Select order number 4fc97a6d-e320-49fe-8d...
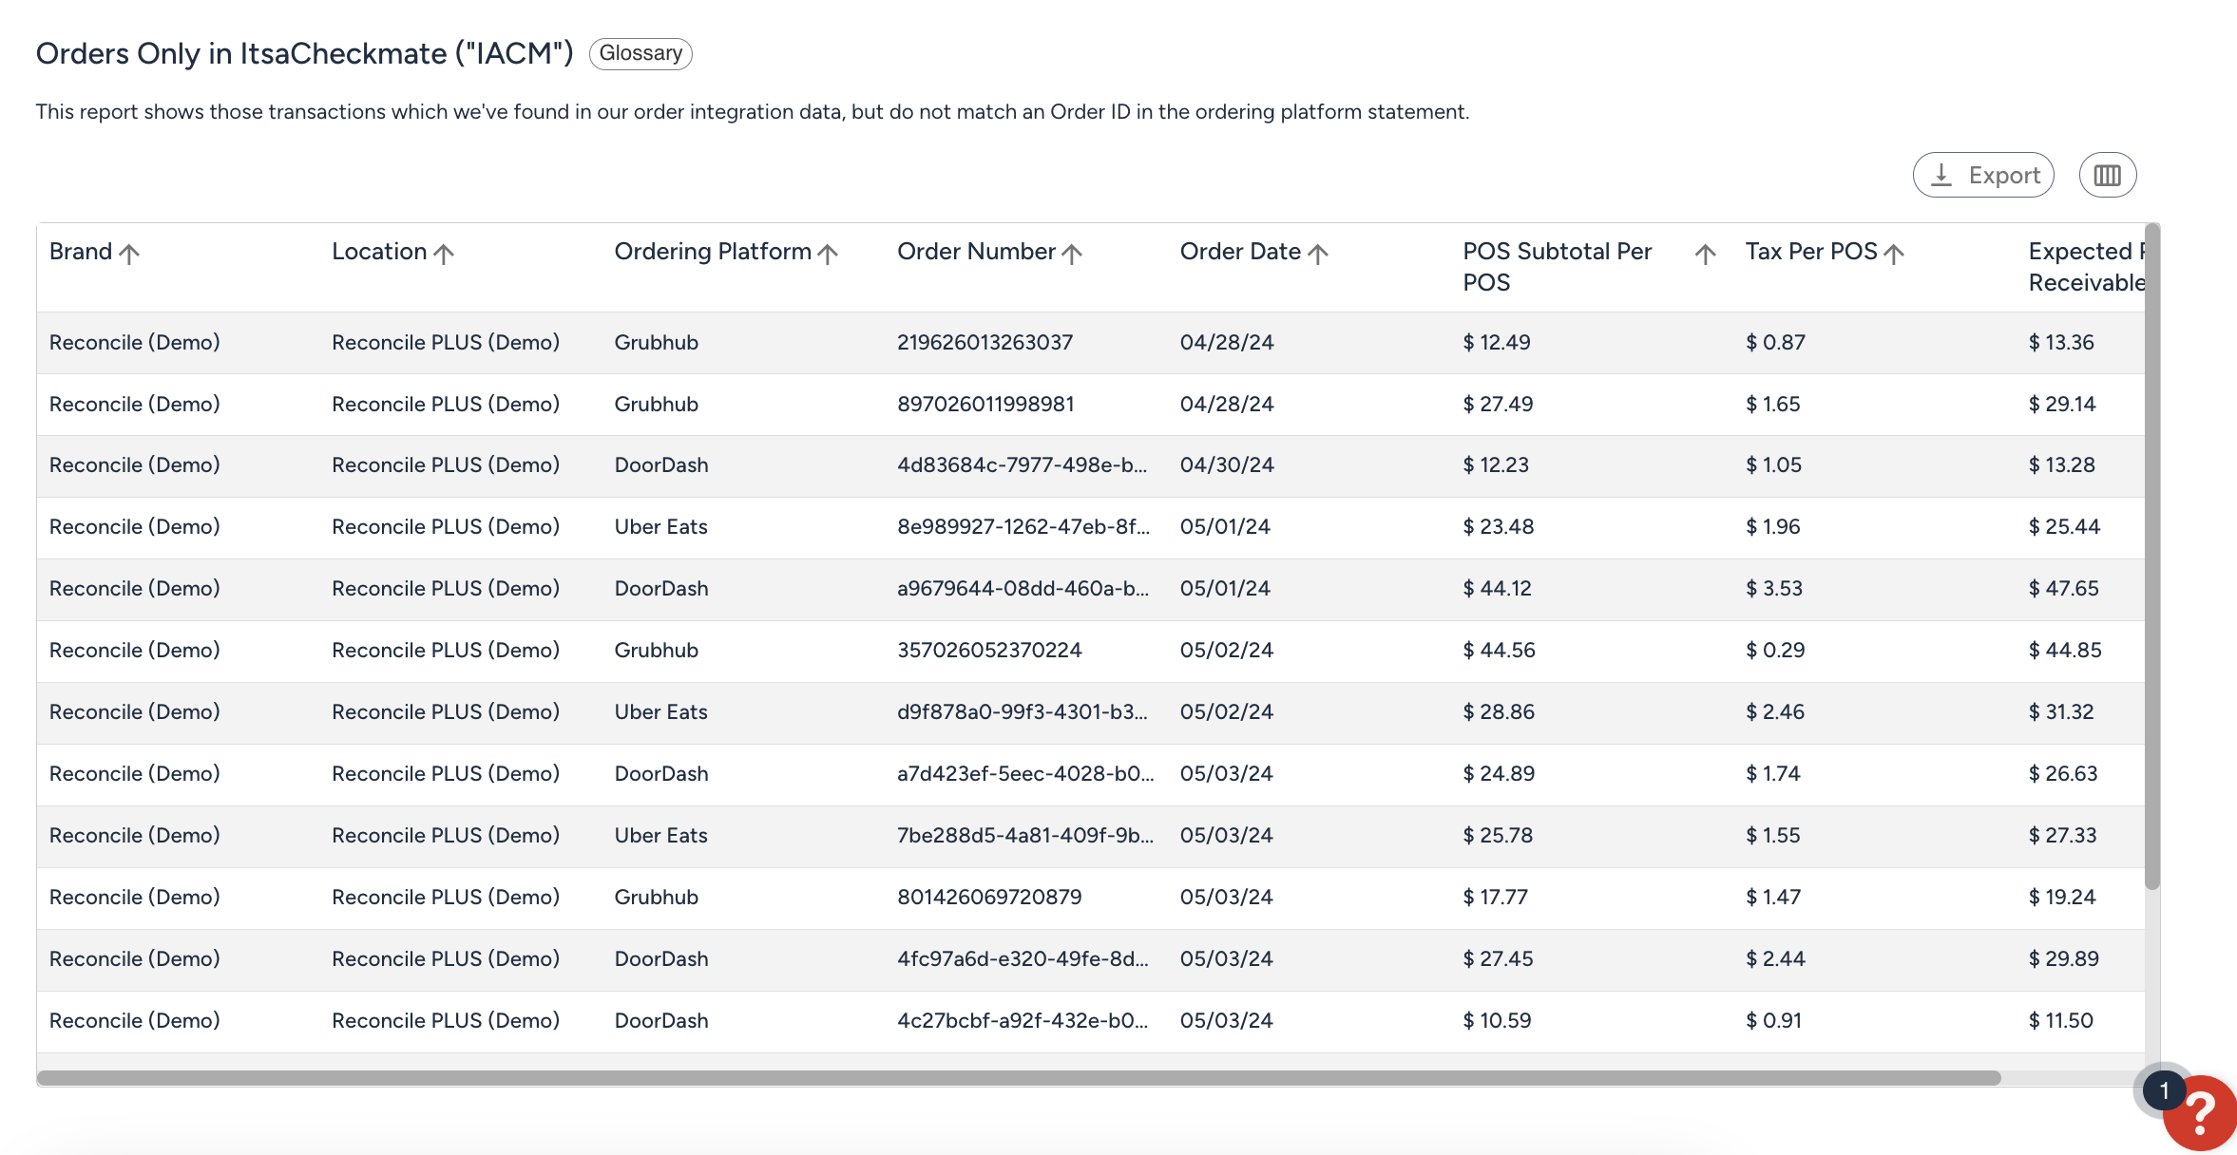2237x1155 pixels. [1023, 959]
